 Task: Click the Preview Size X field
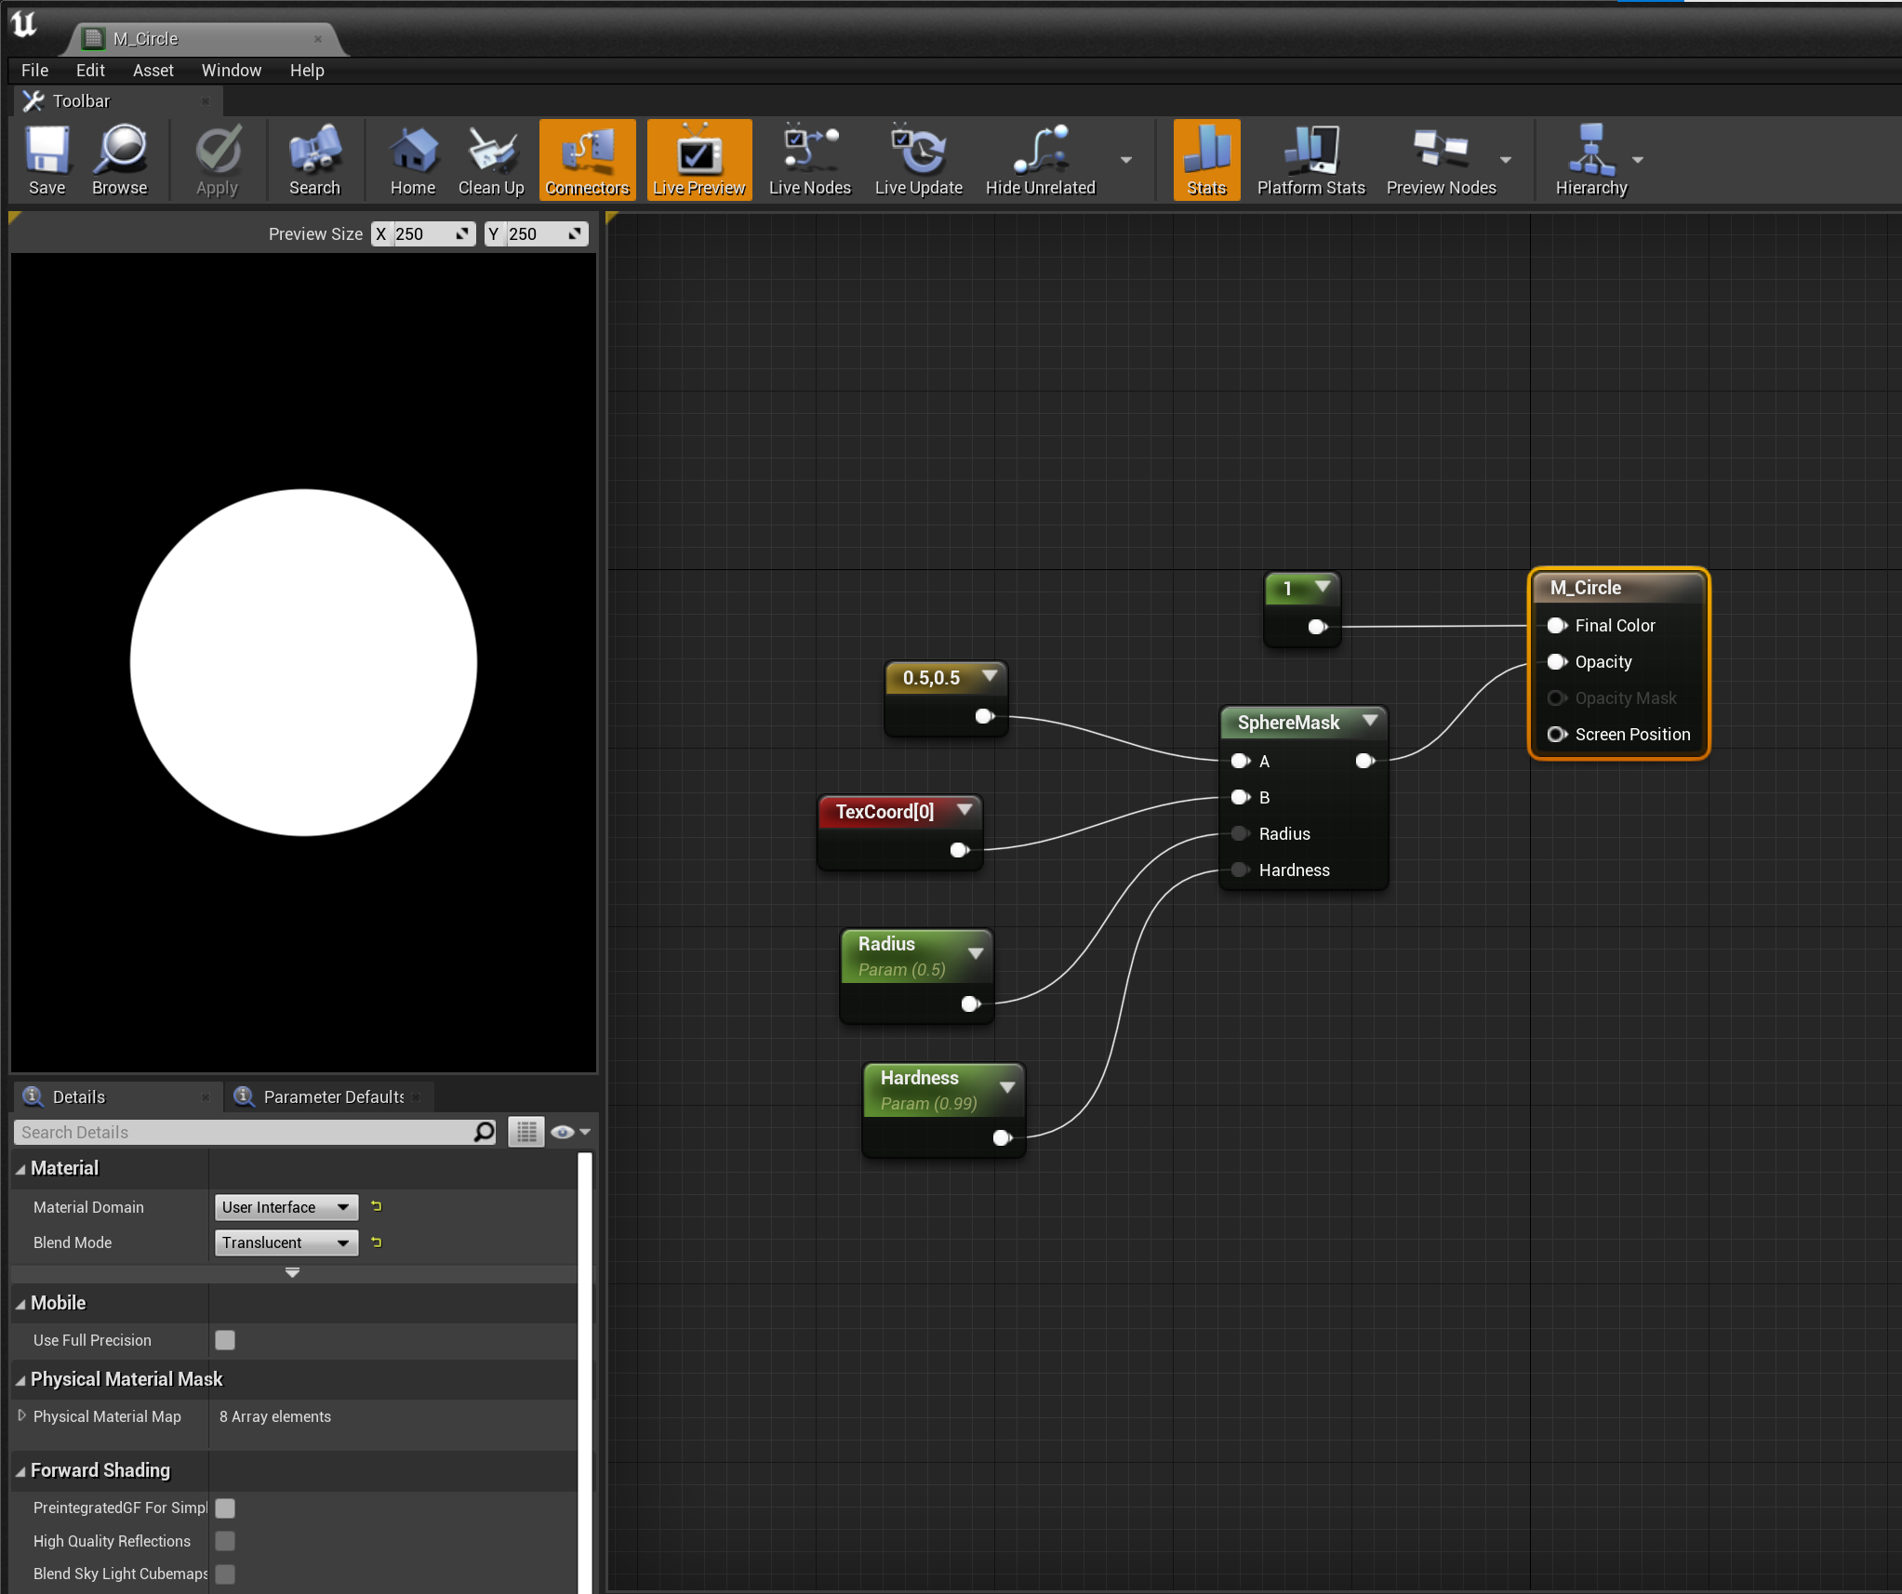(x=421, y=234)
